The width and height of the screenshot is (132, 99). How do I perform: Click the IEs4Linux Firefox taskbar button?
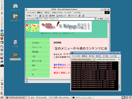(38, 97)
